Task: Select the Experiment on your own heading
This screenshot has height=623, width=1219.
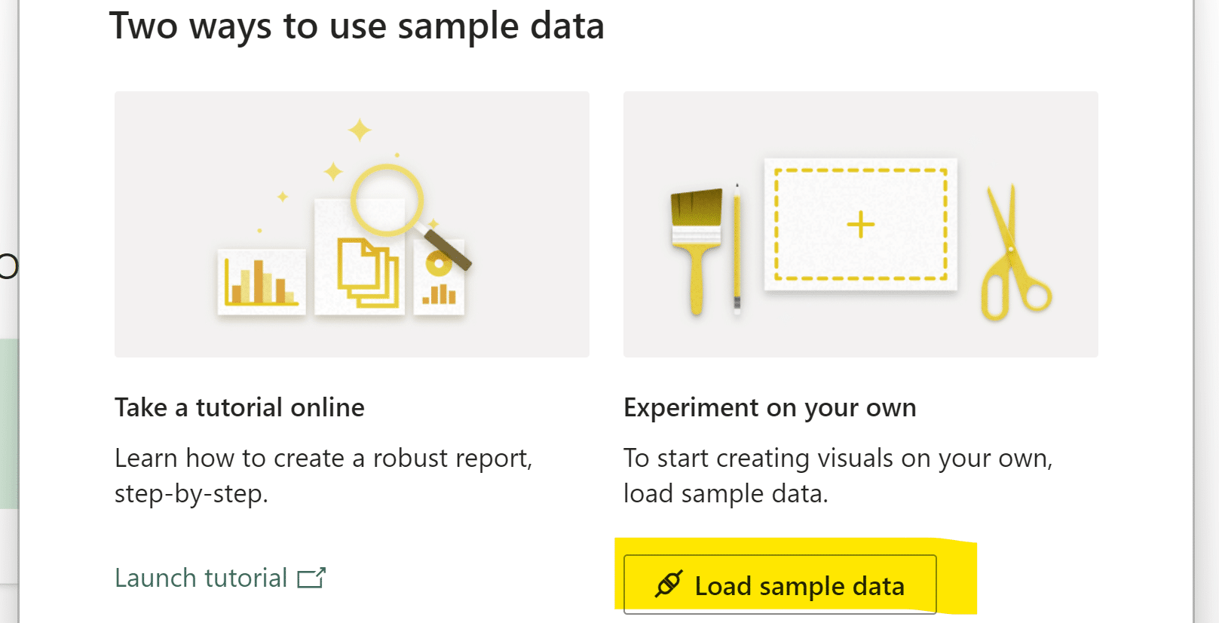Action: click(x=770, y=408)
